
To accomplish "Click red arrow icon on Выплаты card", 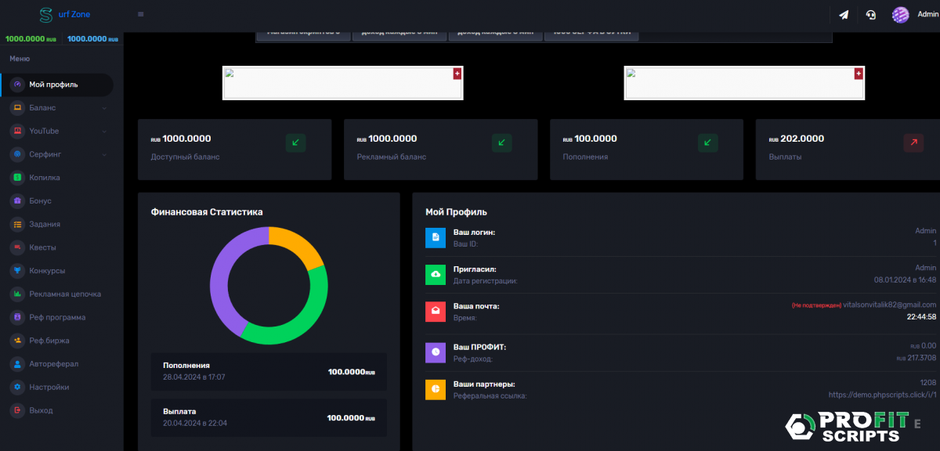I will click(x=913, y=143).
